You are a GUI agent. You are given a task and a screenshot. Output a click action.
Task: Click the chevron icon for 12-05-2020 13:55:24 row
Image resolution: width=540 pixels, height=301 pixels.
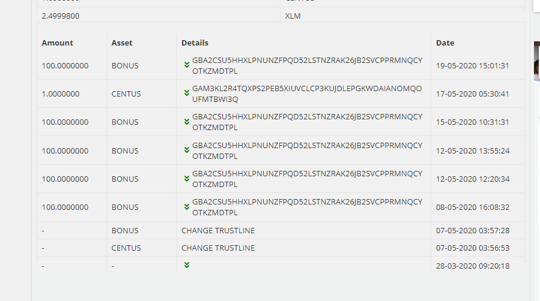pos(187,150)
